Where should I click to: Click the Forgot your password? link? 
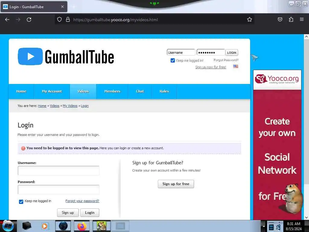[x=82, y=201]
